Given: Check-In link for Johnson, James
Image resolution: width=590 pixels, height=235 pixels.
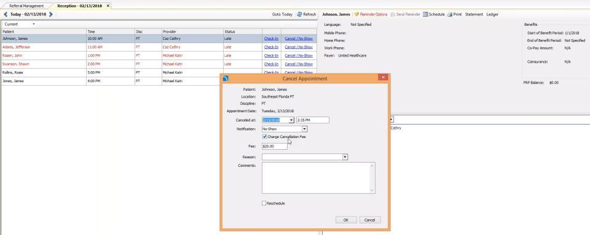Looking at the screenshot, I should (x=271, y=39).
